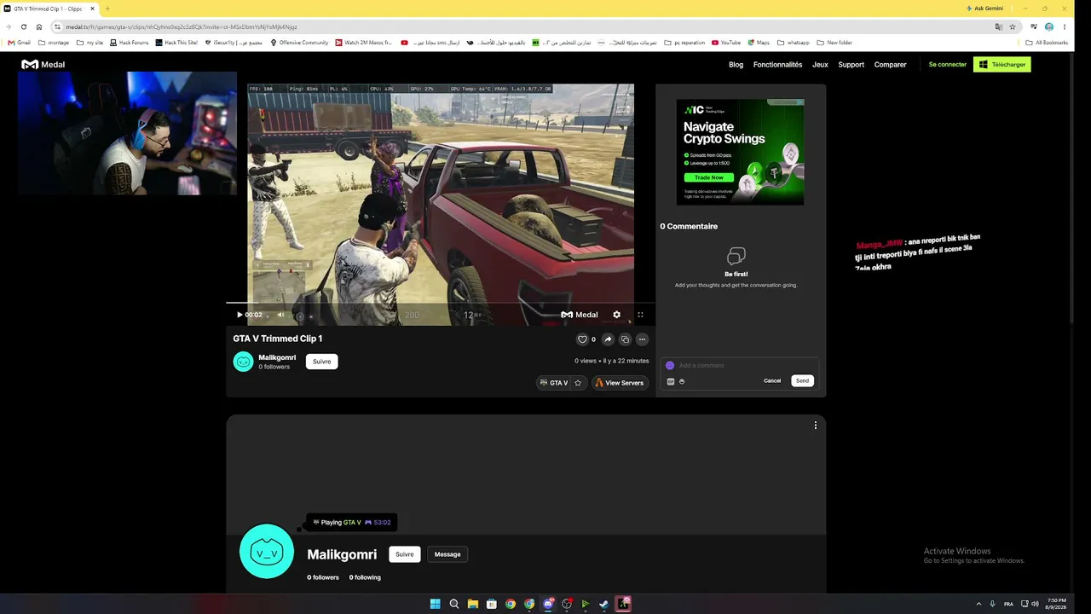Message Malikgomri from the profile card
1091x614 pixels.
447,554
